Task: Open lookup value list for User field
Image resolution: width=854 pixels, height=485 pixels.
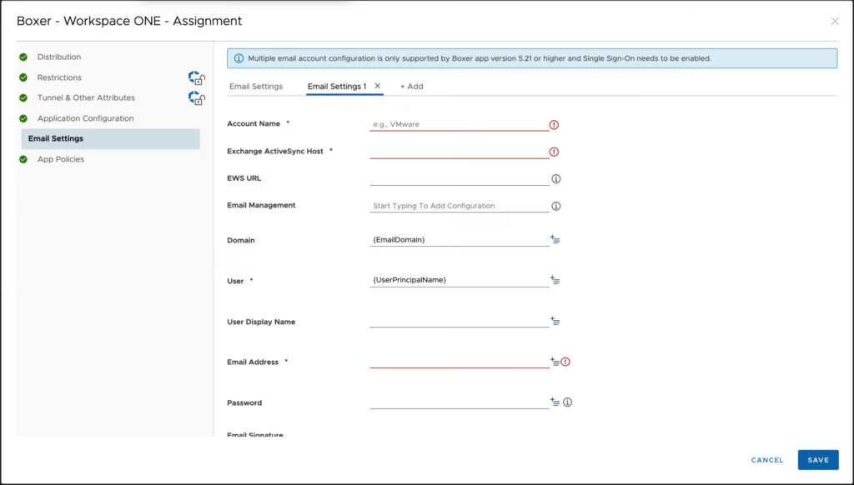Action: point(555,281)
